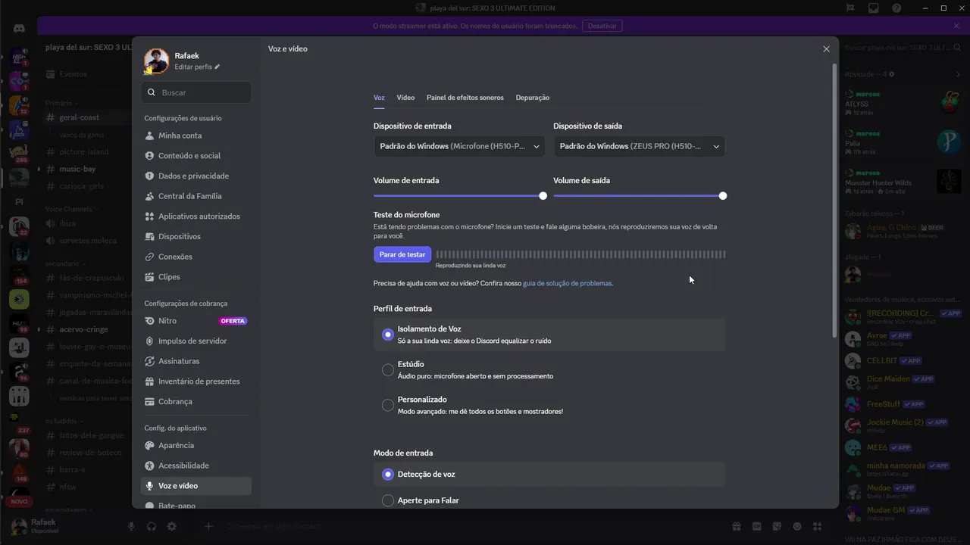Click the Nitro icon in billing settings
970x545 pixels.
(150, 321)
